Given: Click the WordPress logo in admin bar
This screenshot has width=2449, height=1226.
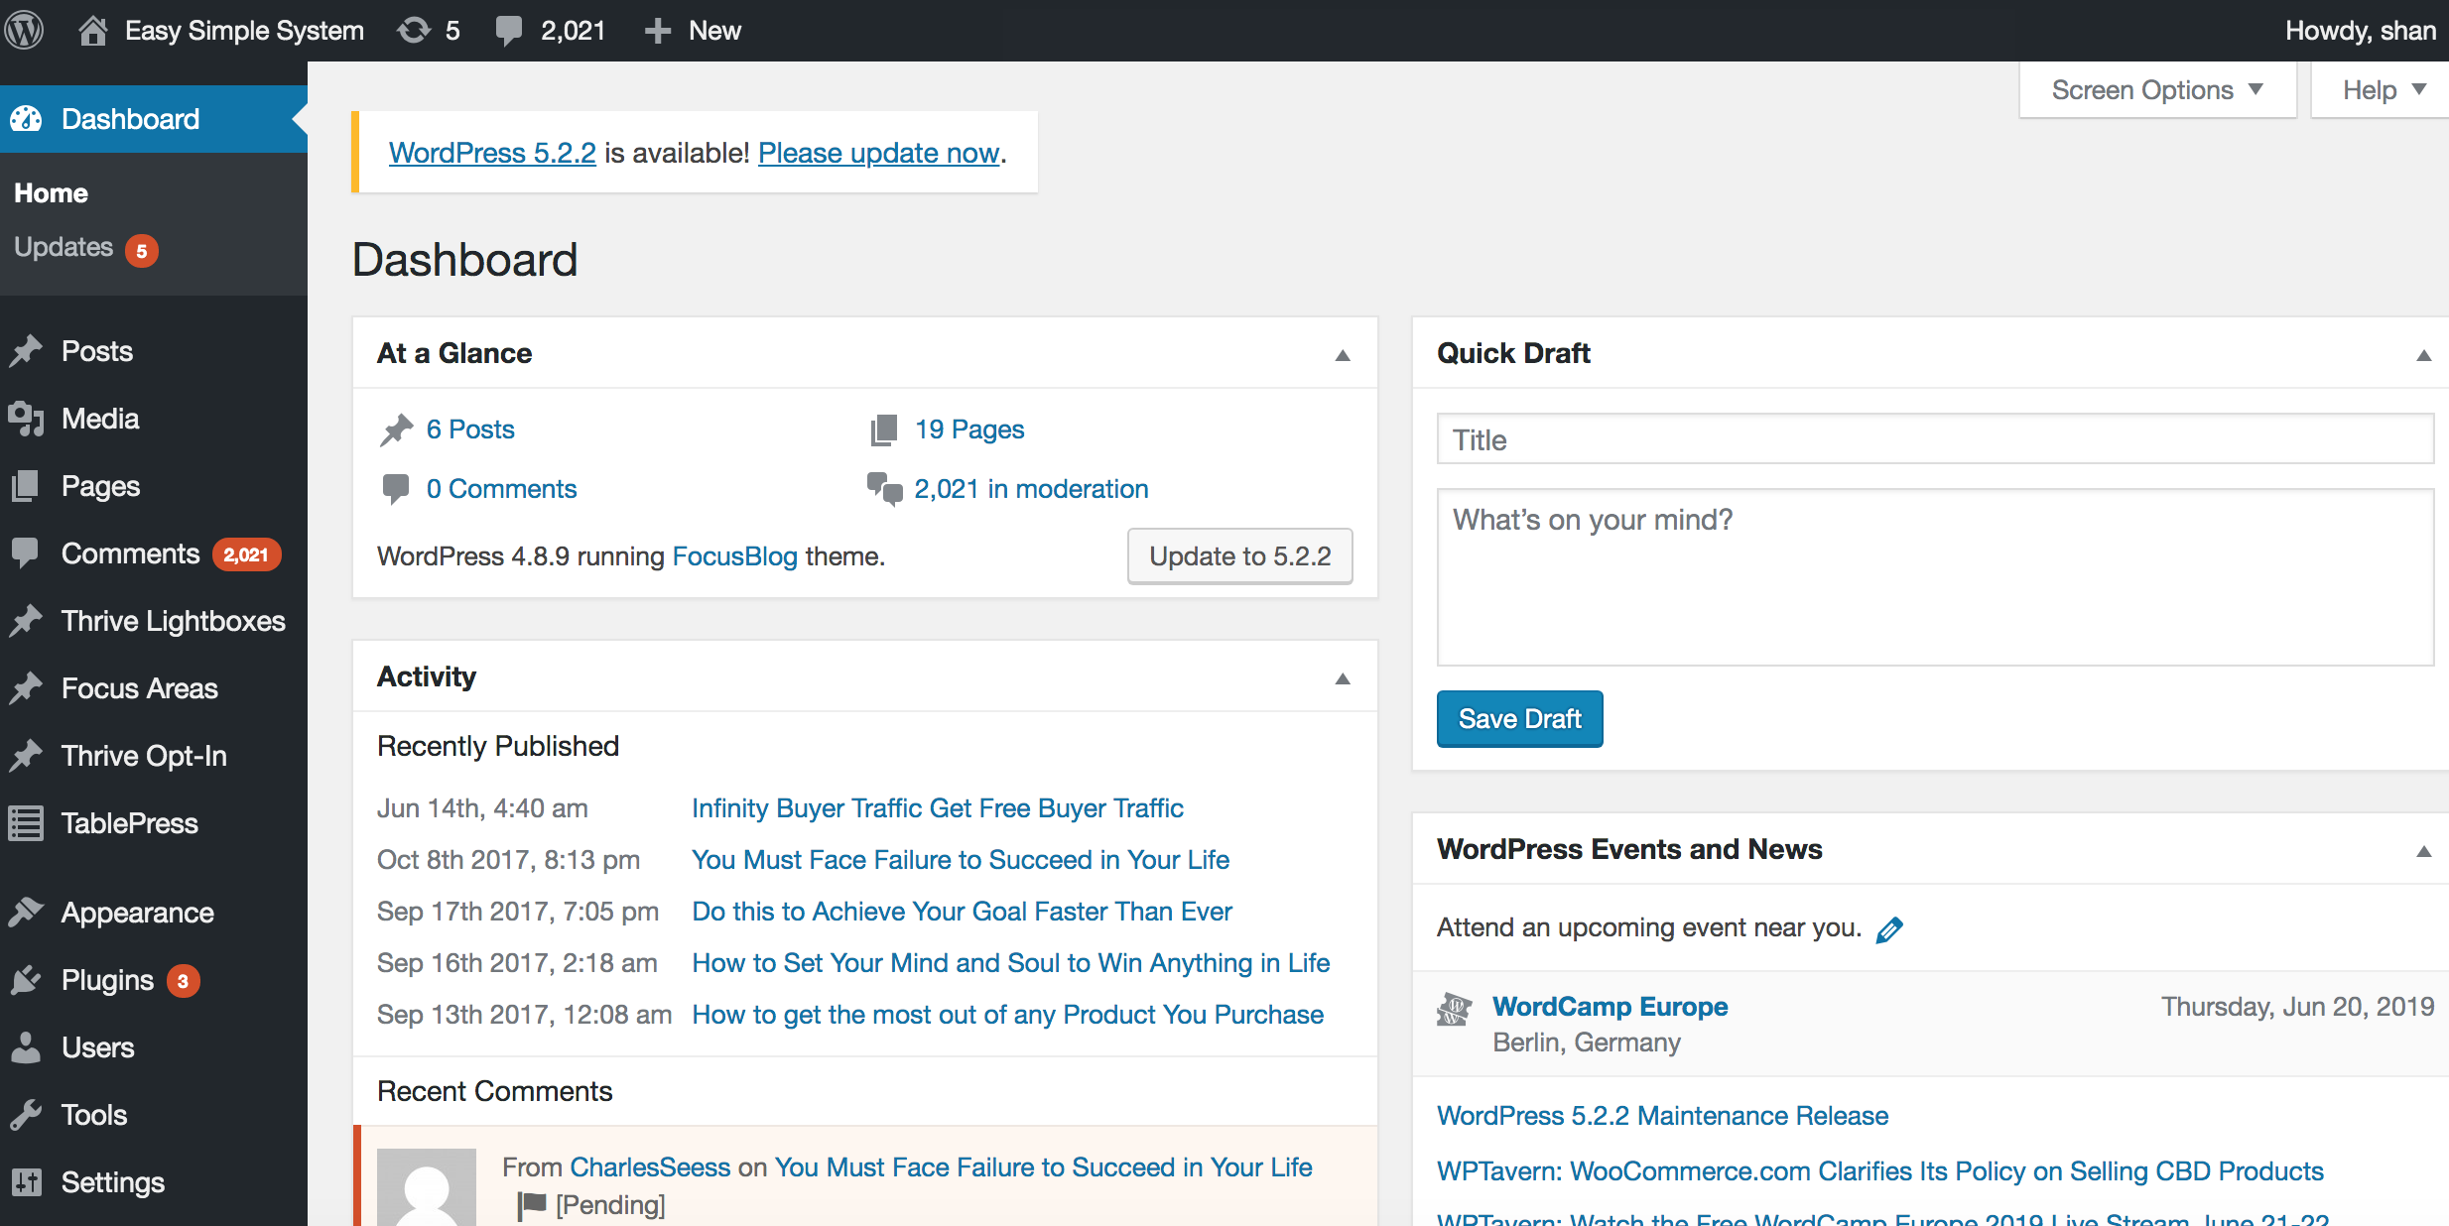Looking at the screenshot, I should point(24,30).
